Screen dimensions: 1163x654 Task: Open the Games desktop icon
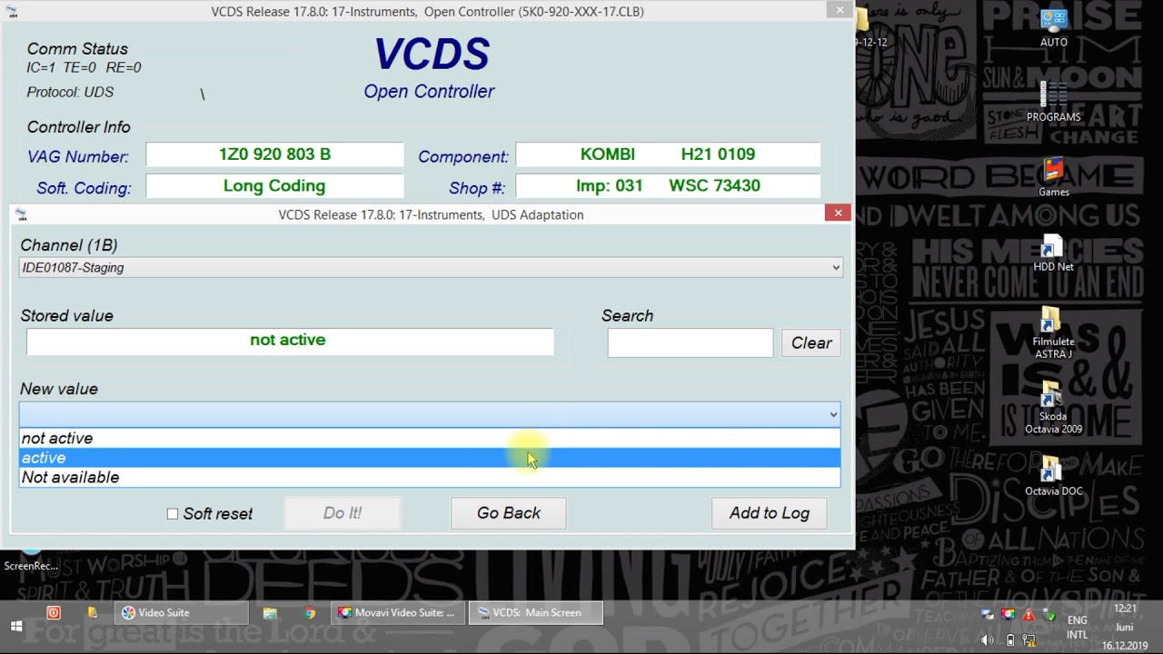[1053, 176]
